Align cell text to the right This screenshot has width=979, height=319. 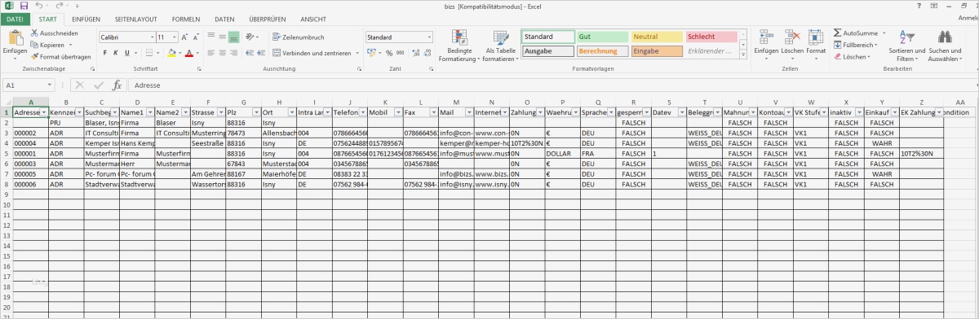233,53
